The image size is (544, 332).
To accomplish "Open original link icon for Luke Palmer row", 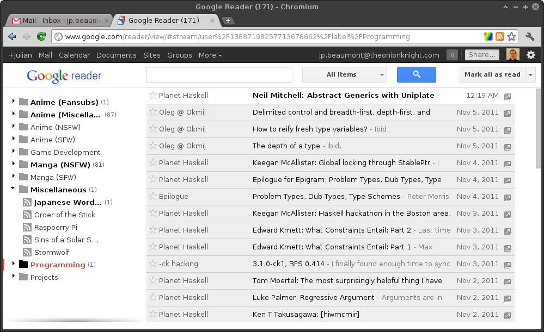I will pos(507,298).
